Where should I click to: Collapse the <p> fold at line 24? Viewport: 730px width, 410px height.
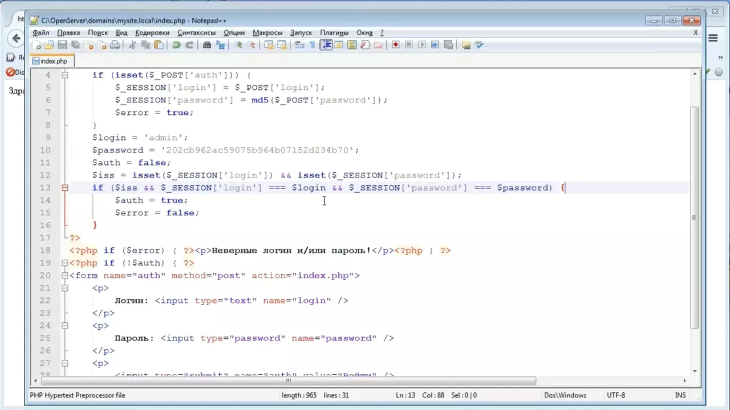pyautogui.click(x=64, y=325)
